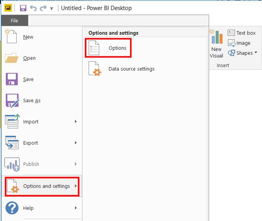This screenshot has width=262, height=221.
Task: Click the Image icon in ribbon
Action: click(231, 43)
